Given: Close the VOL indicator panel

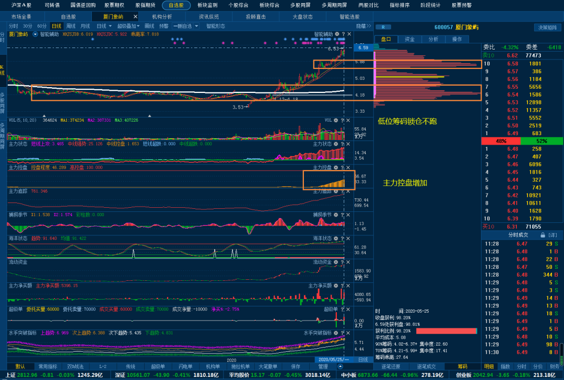Looking at the screenshot, I should point(348,121).
